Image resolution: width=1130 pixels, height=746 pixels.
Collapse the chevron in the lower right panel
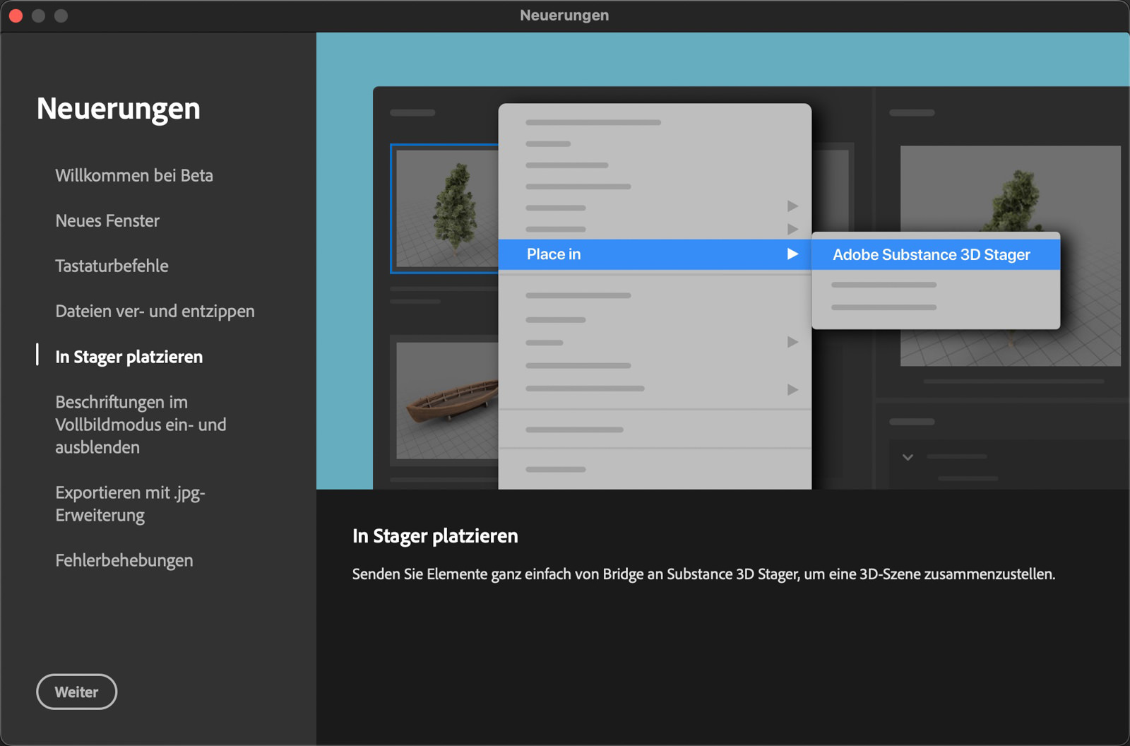click(x=908, y=457)
